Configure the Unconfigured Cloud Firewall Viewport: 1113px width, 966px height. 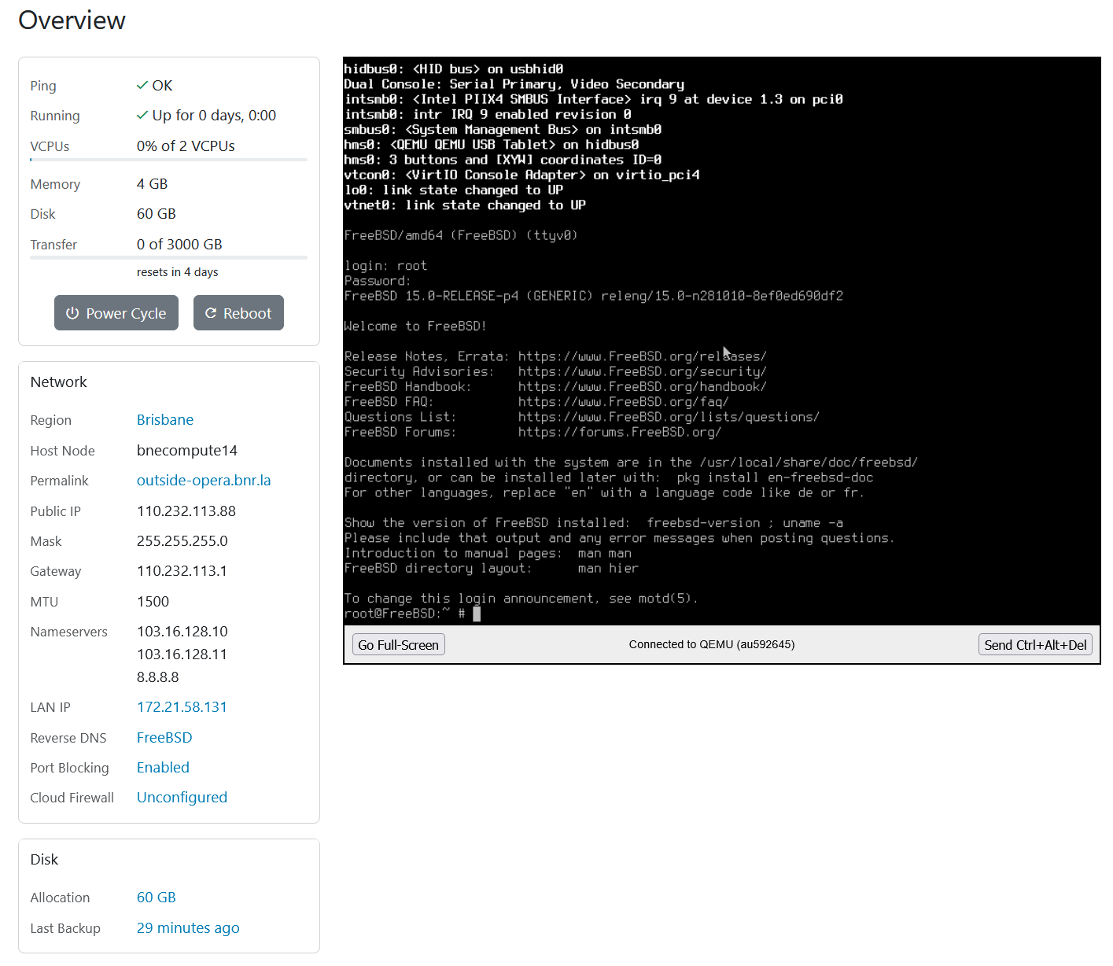coord(182,798)
